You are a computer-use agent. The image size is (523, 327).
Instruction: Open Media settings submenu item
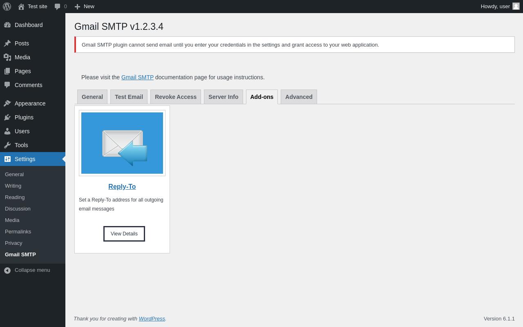[x=12, y=220]
